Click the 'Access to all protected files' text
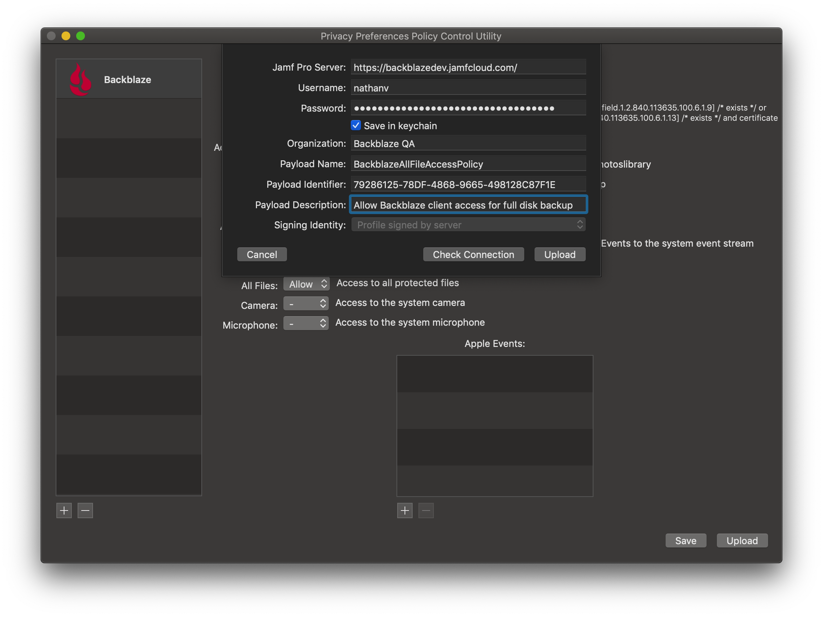 coord(397,283)
